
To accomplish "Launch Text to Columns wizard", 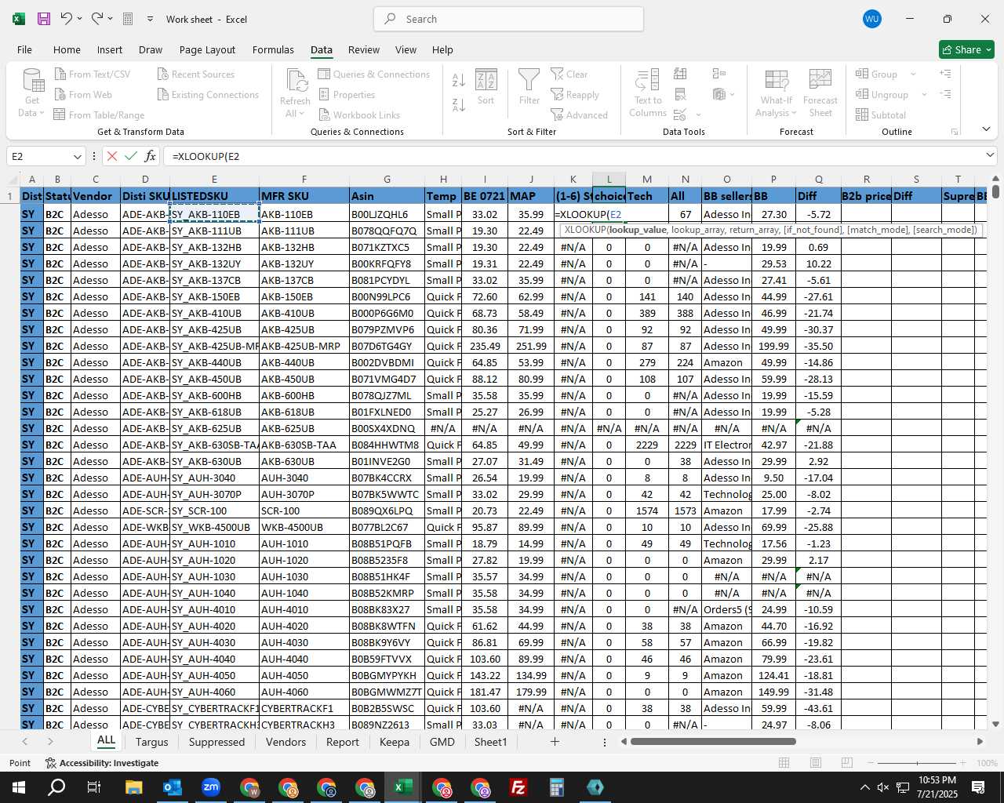I will [x=648, y=93].
